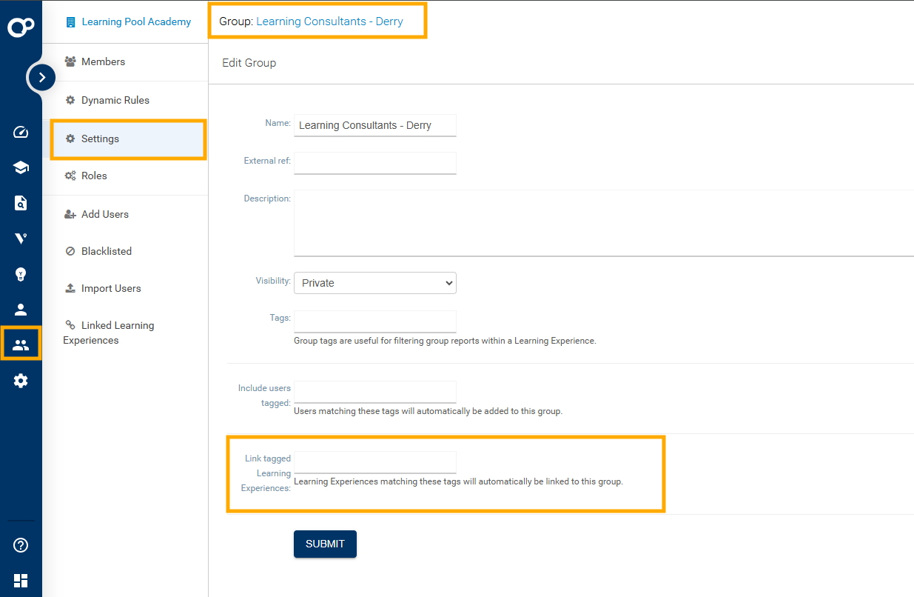Select Import Users in the side menu

point(111,288)
